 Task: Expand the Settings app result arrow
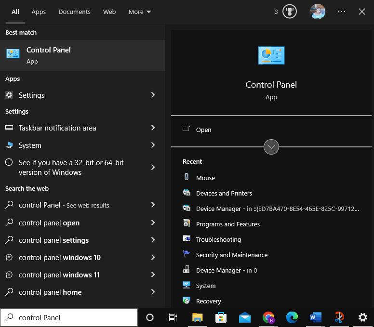(x=153, y=95)
